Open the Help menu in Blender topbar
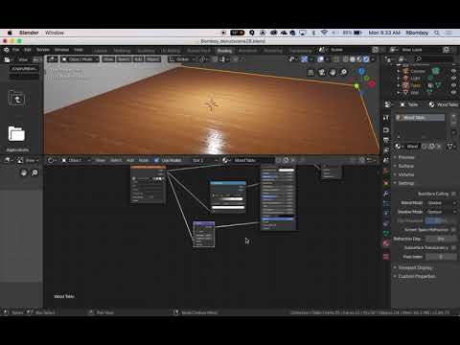Screen dimensions: 460x345 pyautogui.click(x=79, y=50)
